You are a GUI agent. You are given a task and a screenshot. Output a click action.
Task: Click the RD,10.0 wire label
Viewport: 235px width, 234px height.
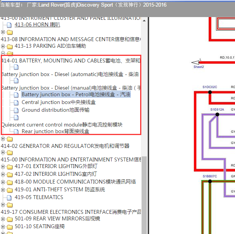[227, 57]
